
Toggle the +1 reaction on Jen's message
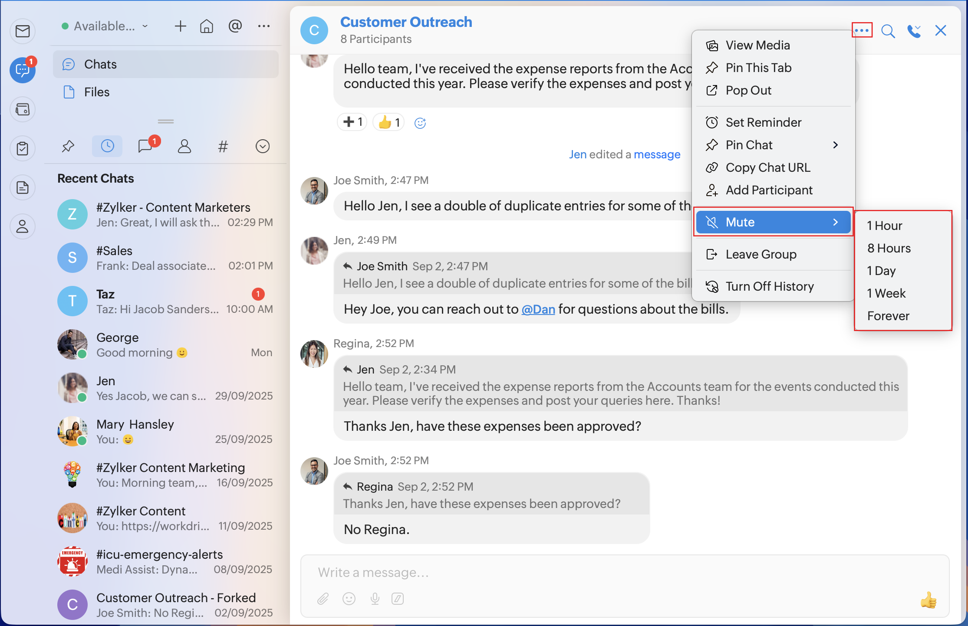352,122
